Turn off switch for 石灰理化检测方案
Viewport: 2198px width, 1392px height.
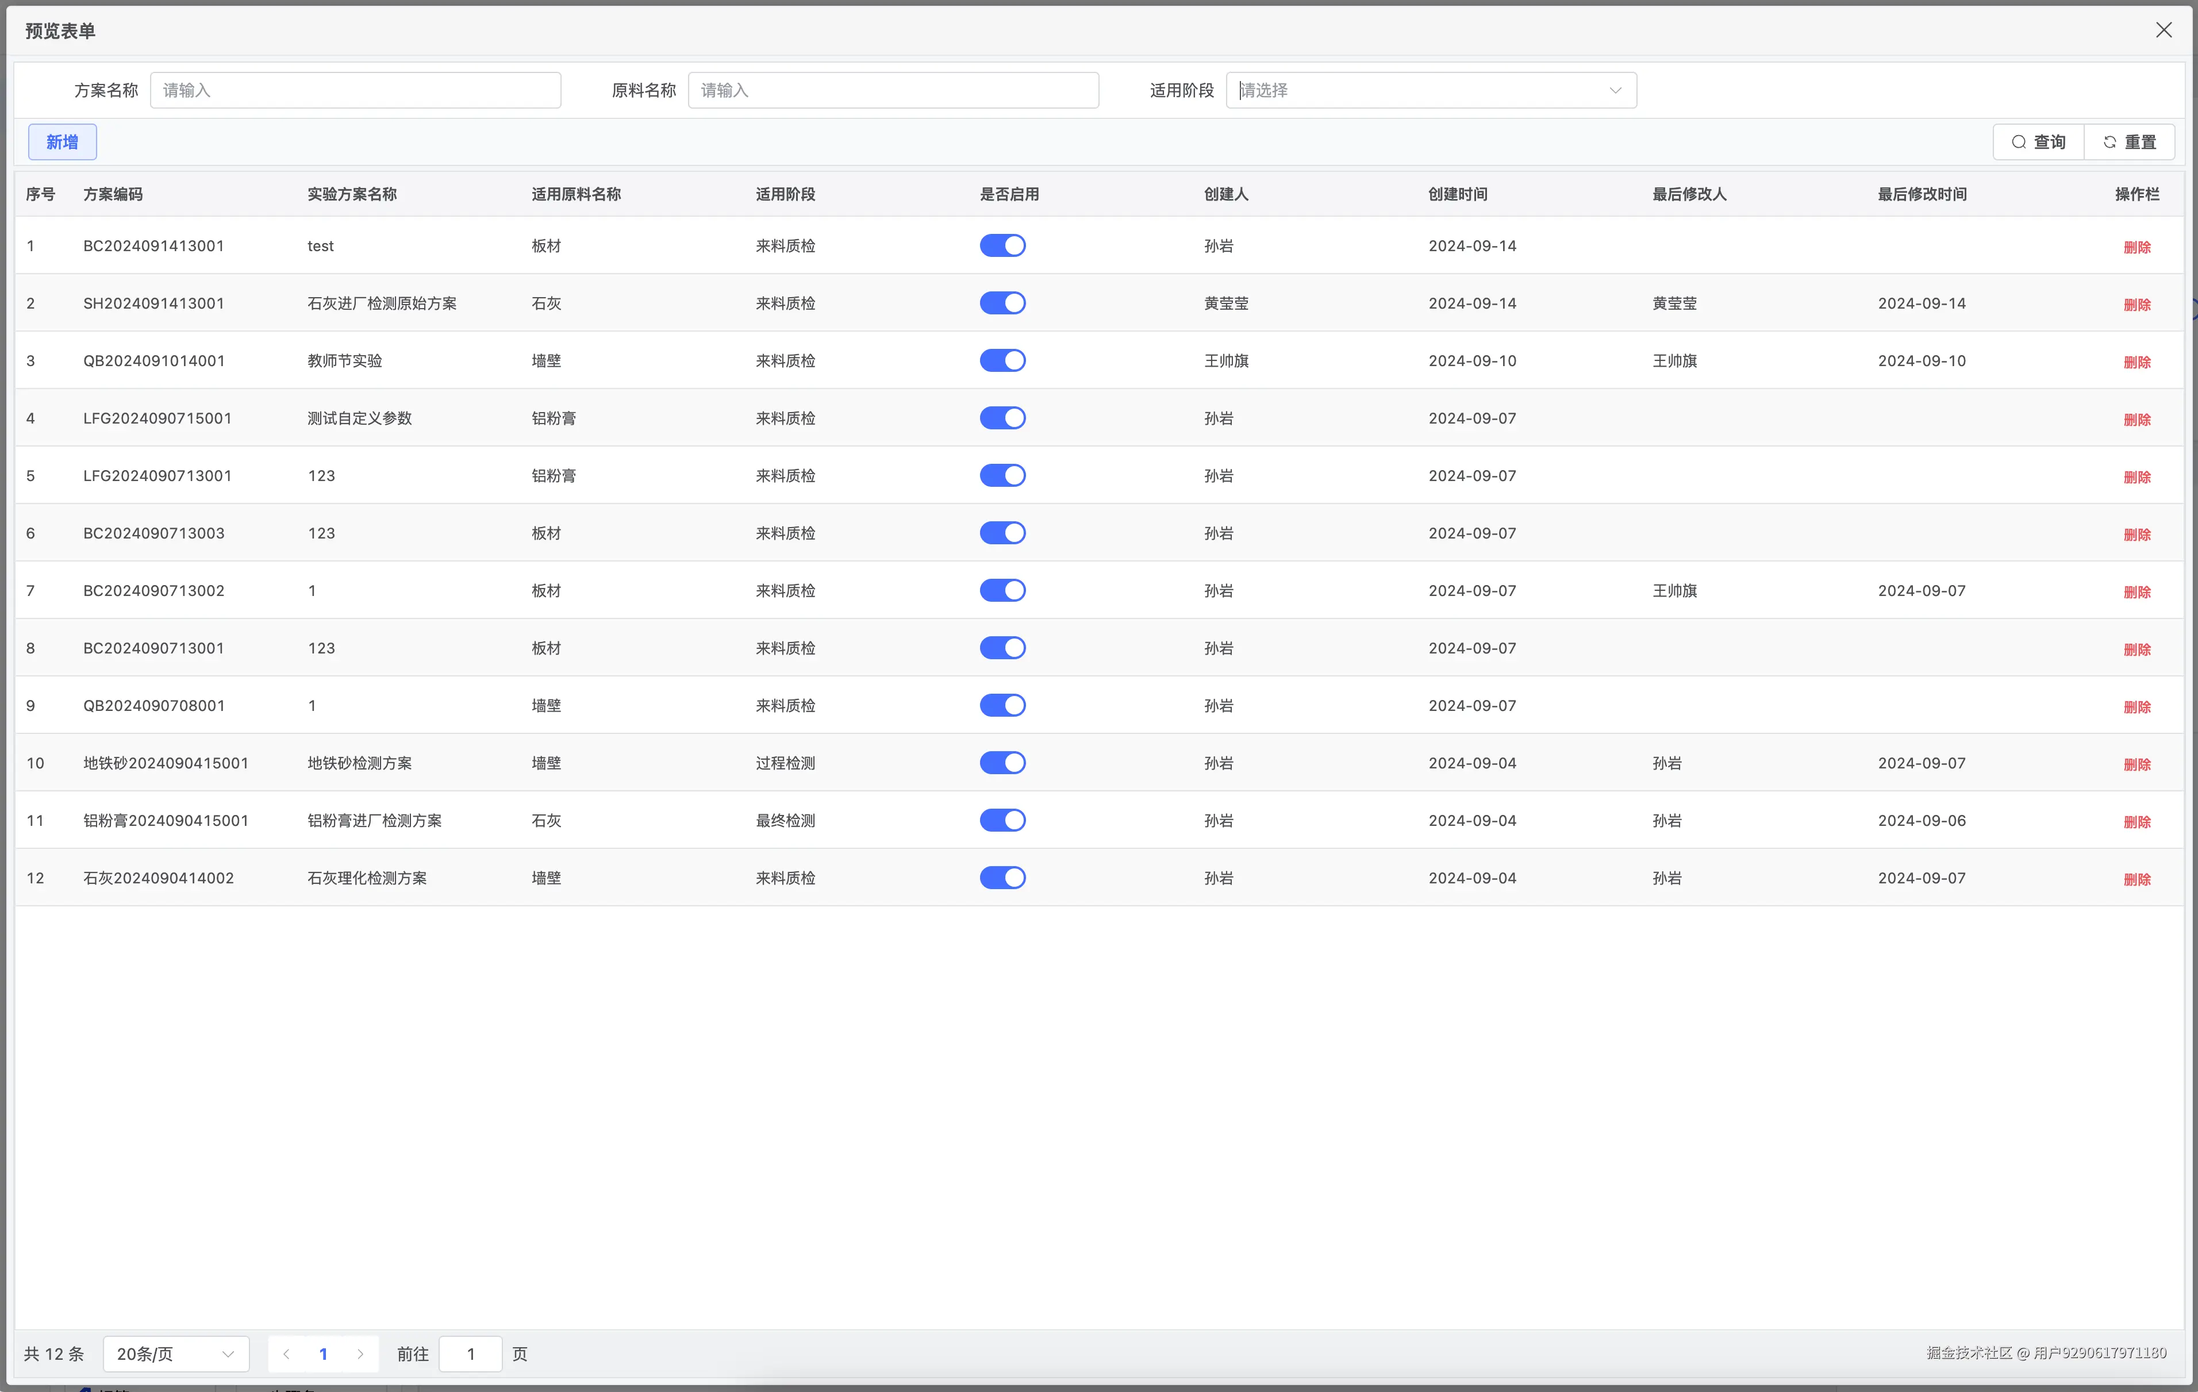pyautogui.click(x=1002, y=878)
